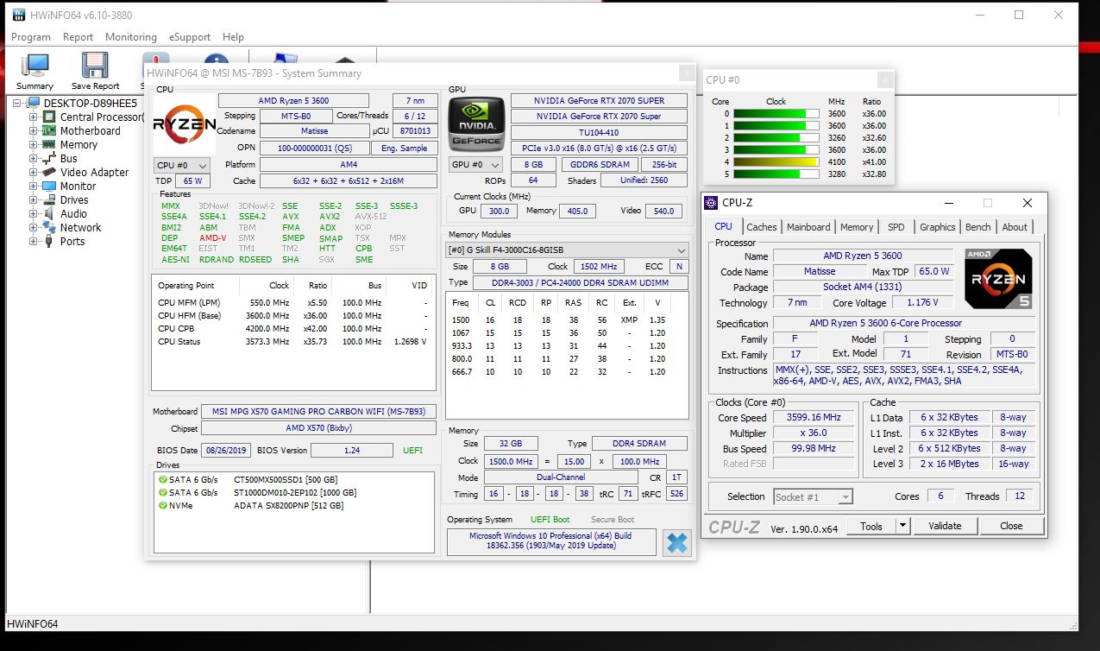Open the CPU #0 selector dropdown
This screenshot has width=1100, height=651.
click(182, 165)
